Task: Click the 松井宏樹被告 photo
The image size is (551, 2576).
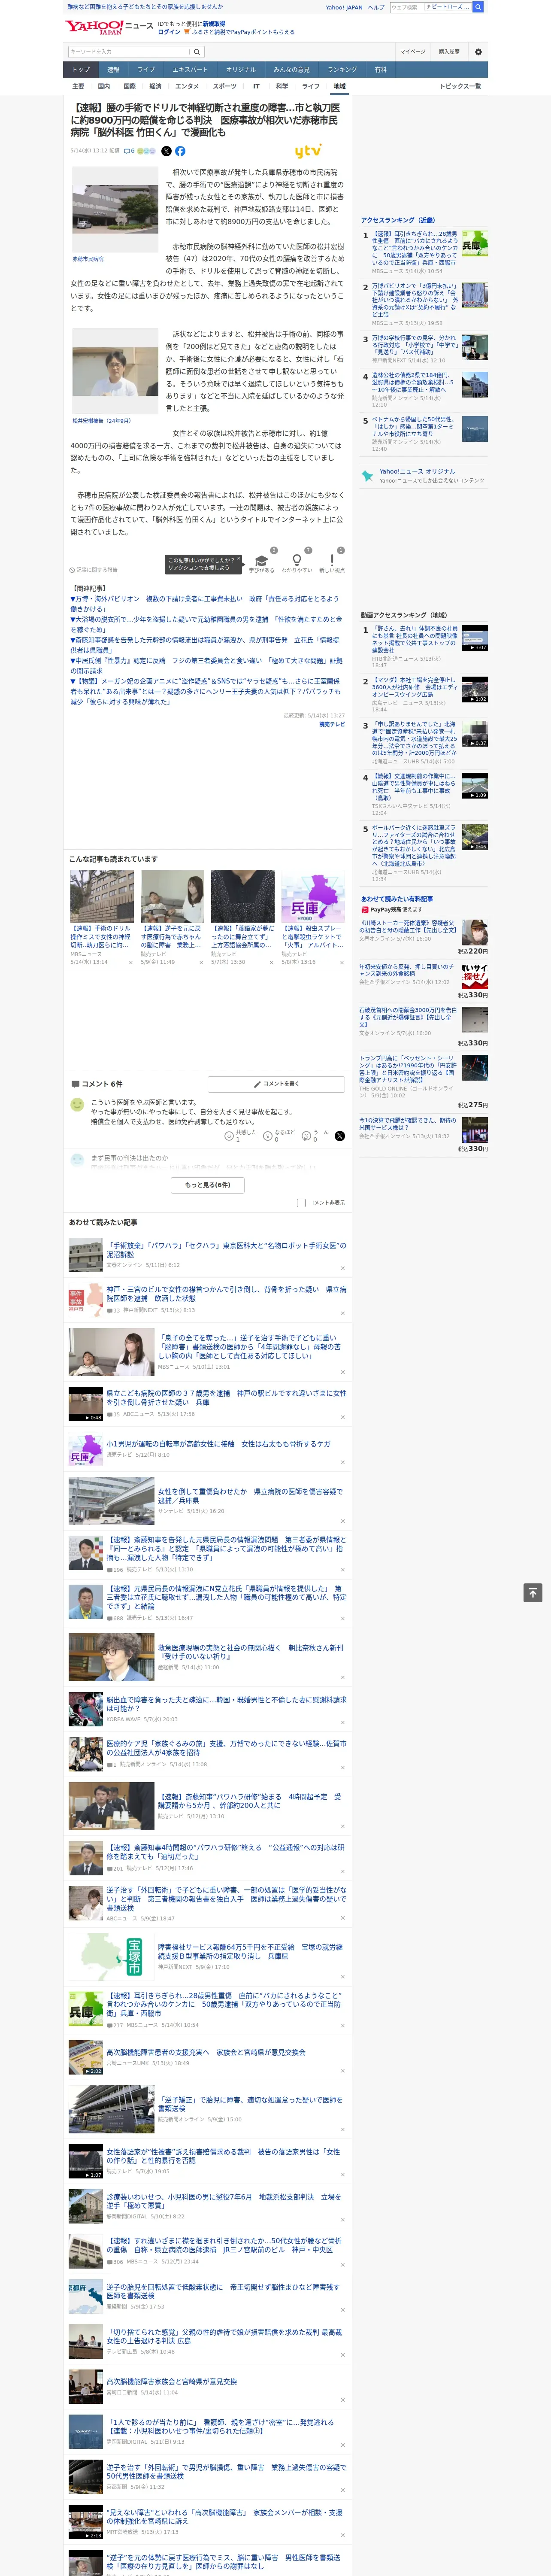Action: click(x=115, y=371)
